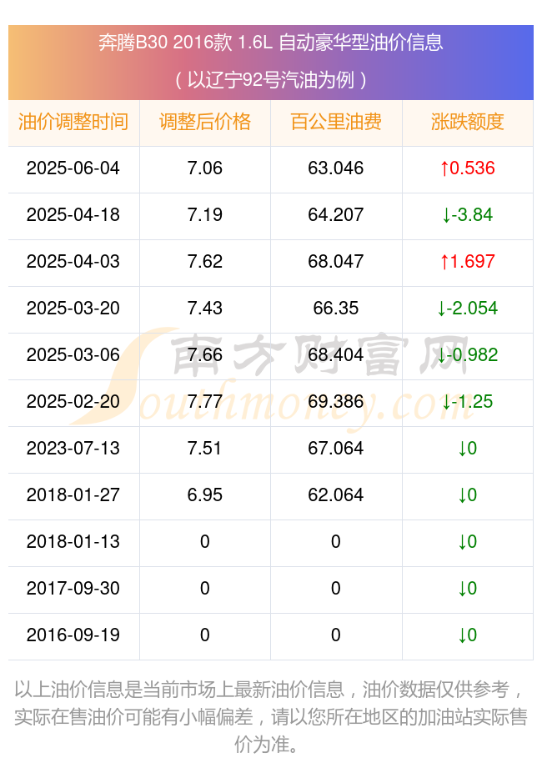Click the zero price in the 2018-01-13 row
The image size is (542, 768).
coord(204,542)
